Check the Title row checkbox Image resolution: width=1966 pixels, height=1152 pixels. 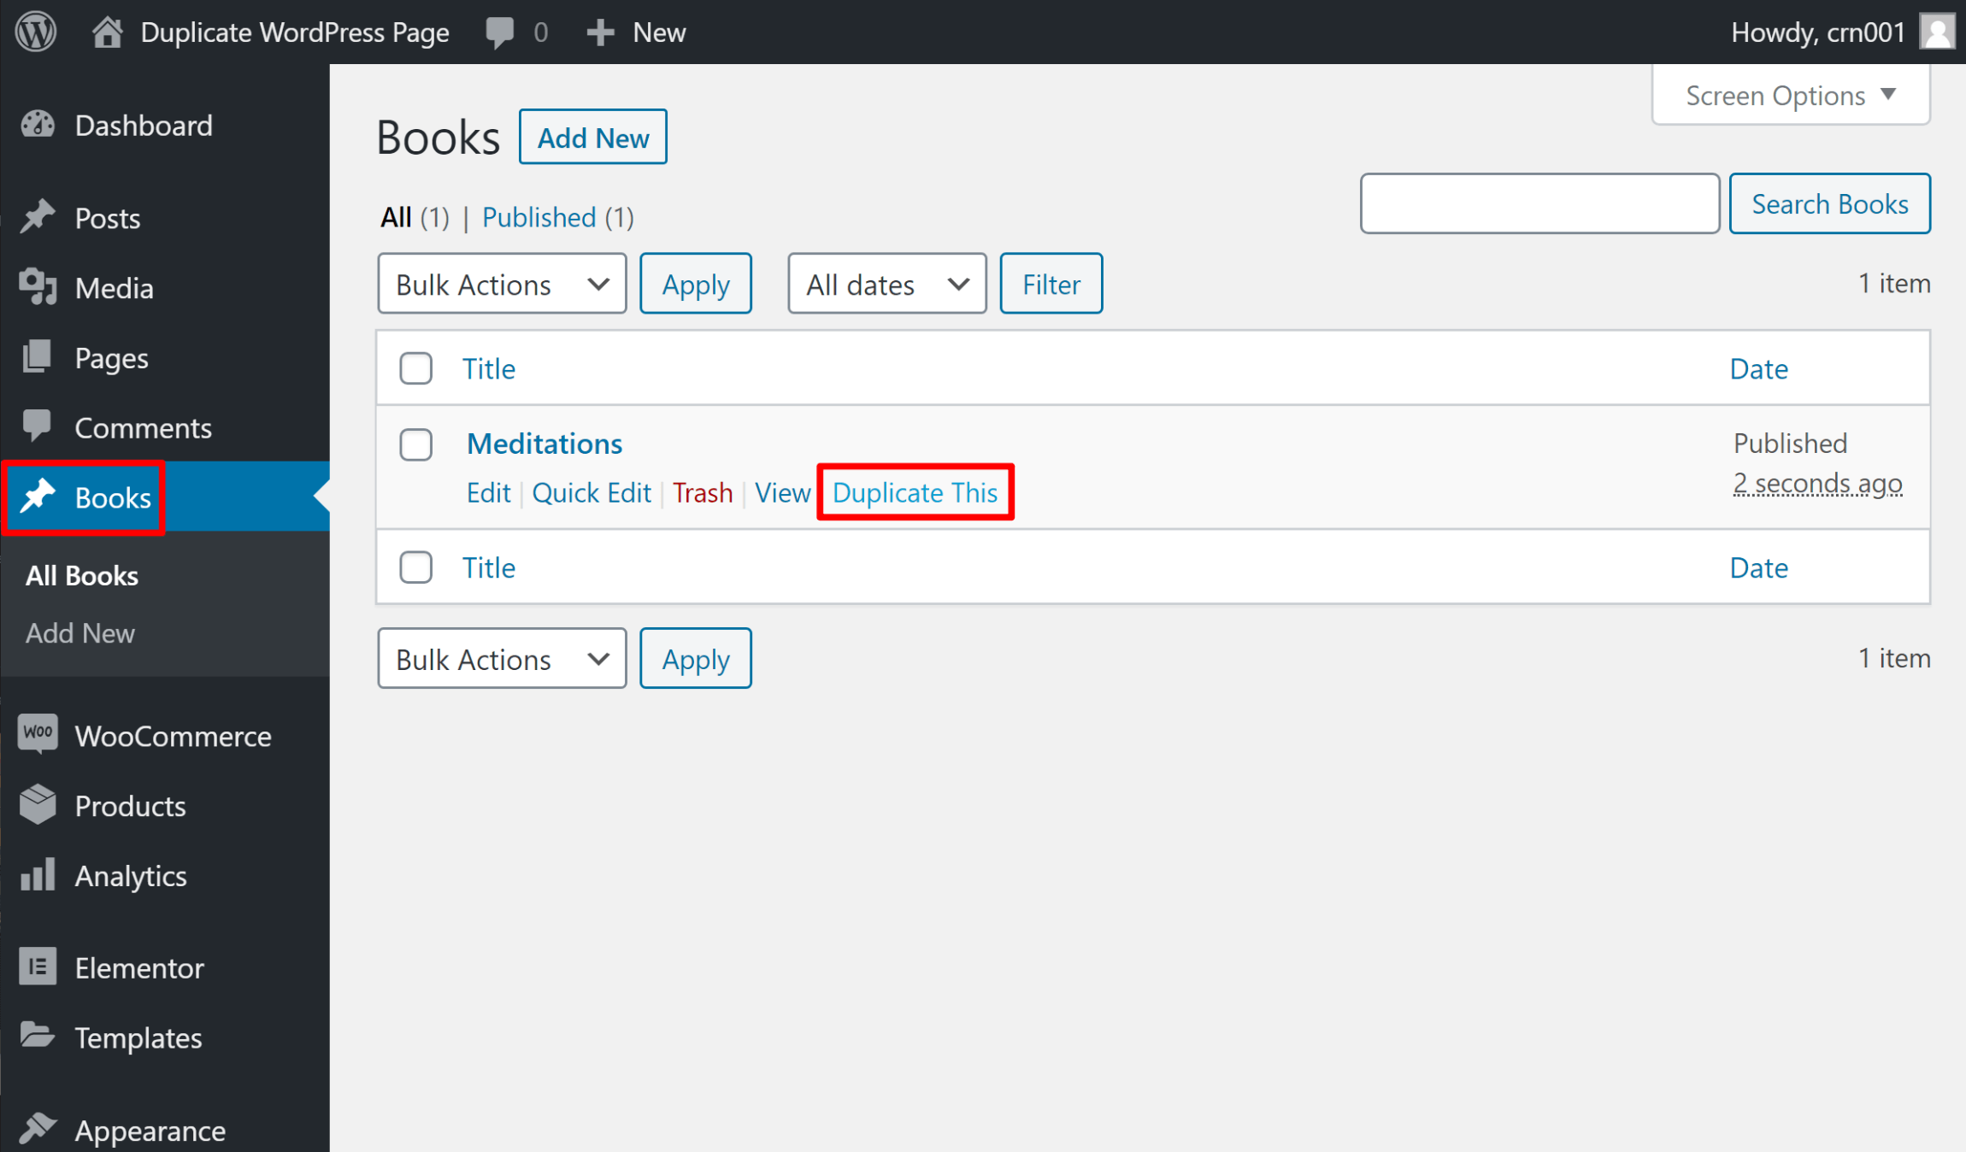point(415,366)
